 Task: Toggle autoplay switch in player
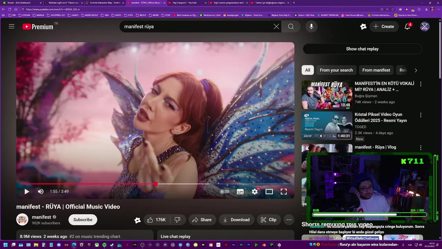point(225,192)
